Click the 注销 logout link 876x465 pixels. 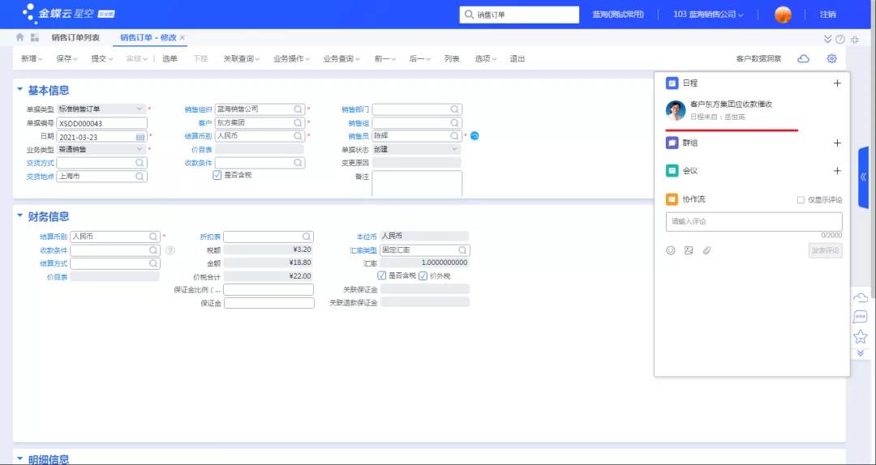[x=827, y=14]
